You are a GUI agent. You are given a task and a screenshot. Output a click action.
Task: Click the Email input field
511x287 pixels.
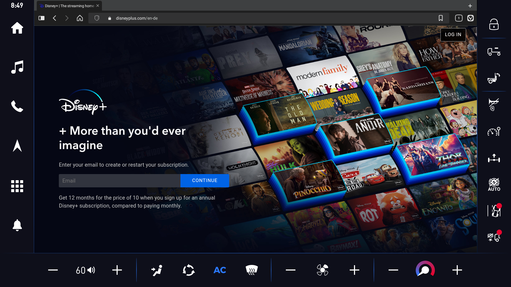click(119, 181)
